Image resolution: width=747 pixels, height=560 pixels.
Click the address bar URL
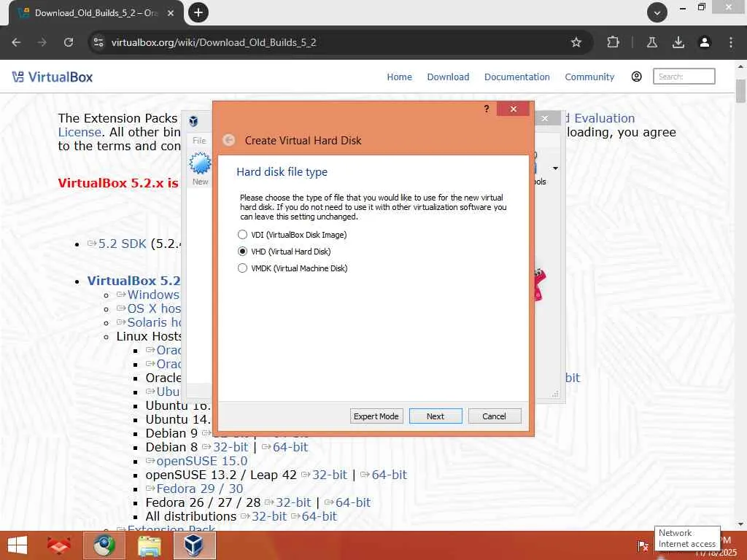pos(214,42)
